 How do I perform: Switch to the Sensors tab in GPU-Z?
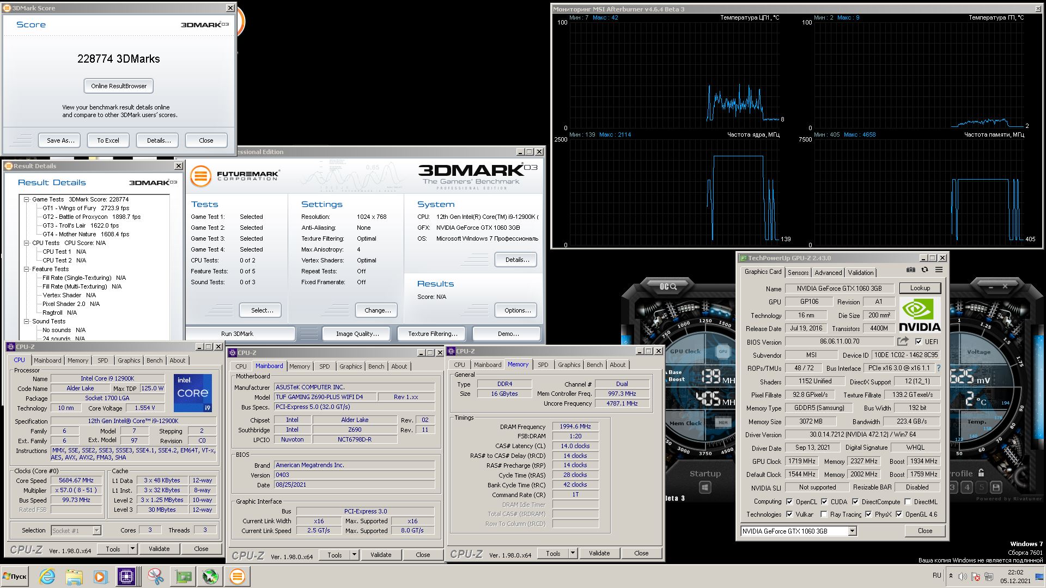(798, 272)
